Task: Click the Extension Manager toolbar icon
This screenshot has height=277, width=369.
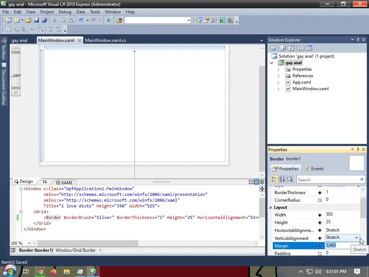Action: click(x=230, y=20)
